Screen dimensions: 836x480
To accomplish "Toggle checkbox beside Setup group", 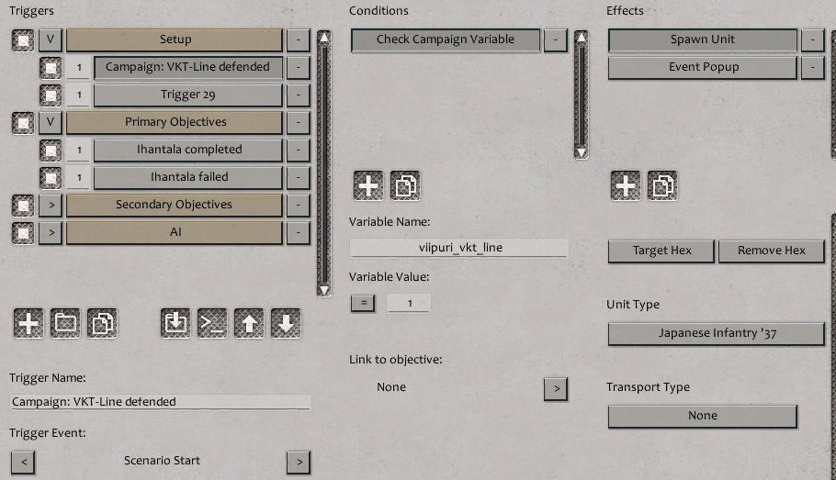I will click(23, 39).
